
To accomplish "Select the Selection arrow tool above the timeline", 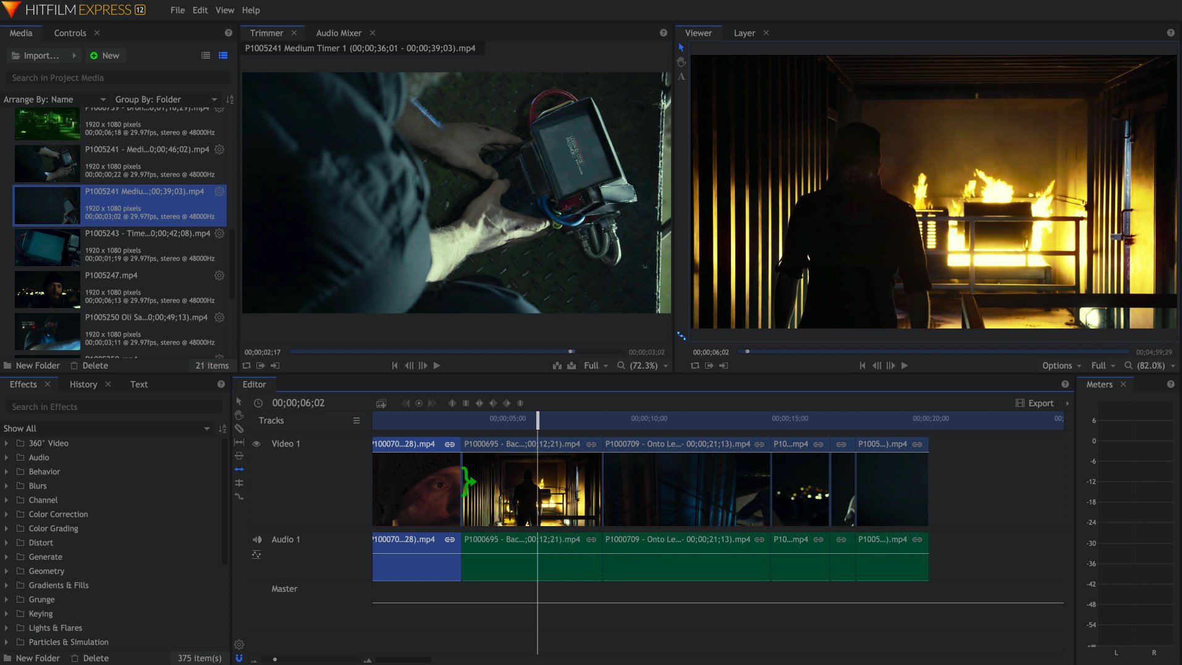I will (239, 402).
